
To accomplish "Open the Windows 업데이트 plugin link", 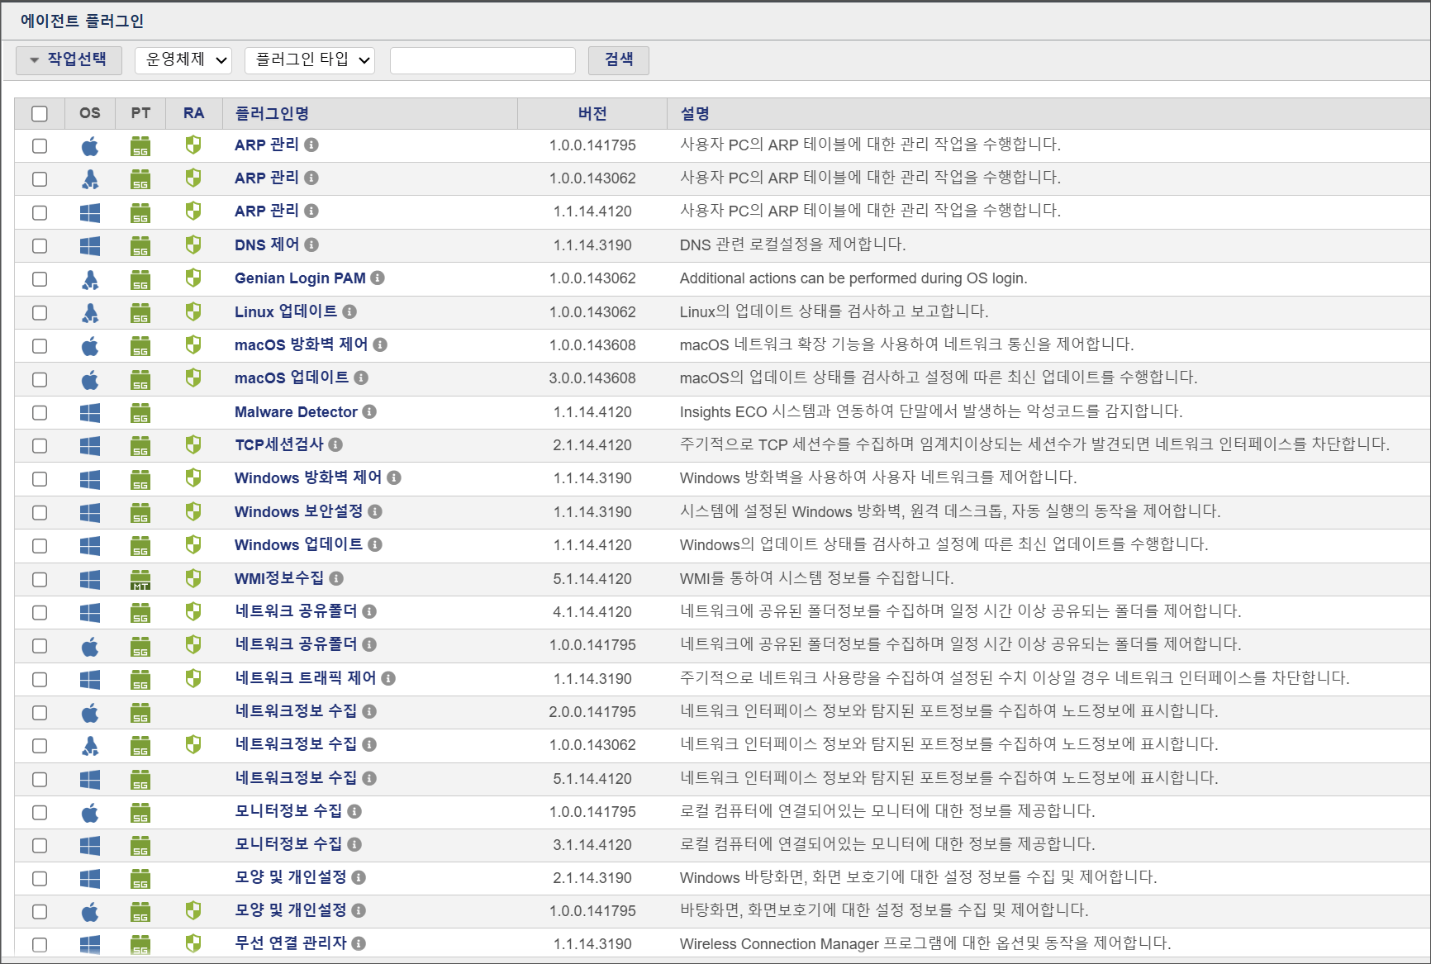I will 298,545.
